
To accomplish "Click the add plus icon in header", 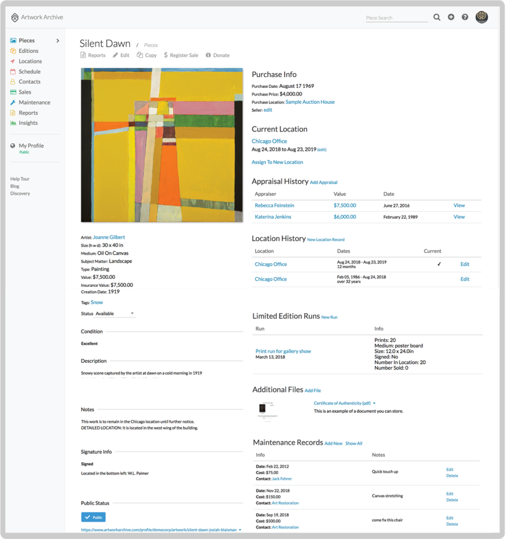I will pyautogui.click(x=451, y=17).
